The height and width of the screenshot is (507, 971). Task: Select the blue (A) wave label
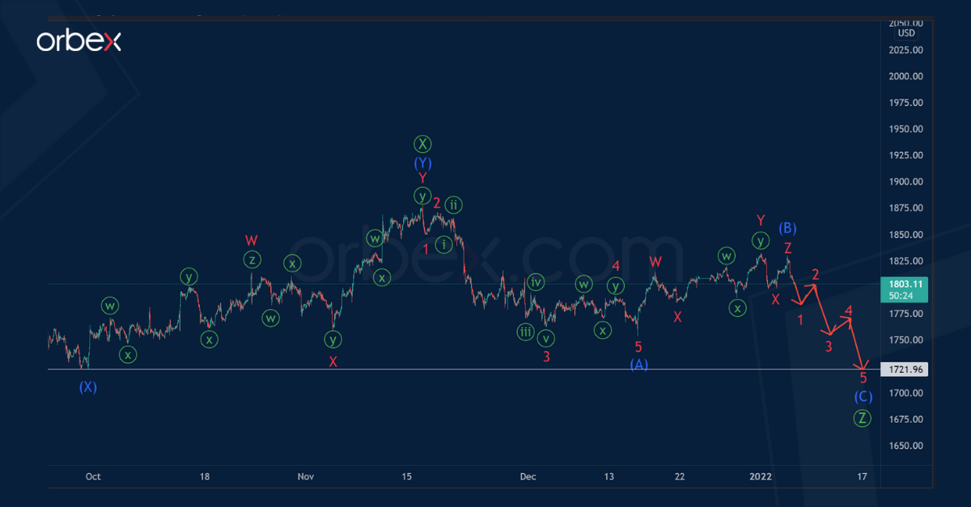639,365
